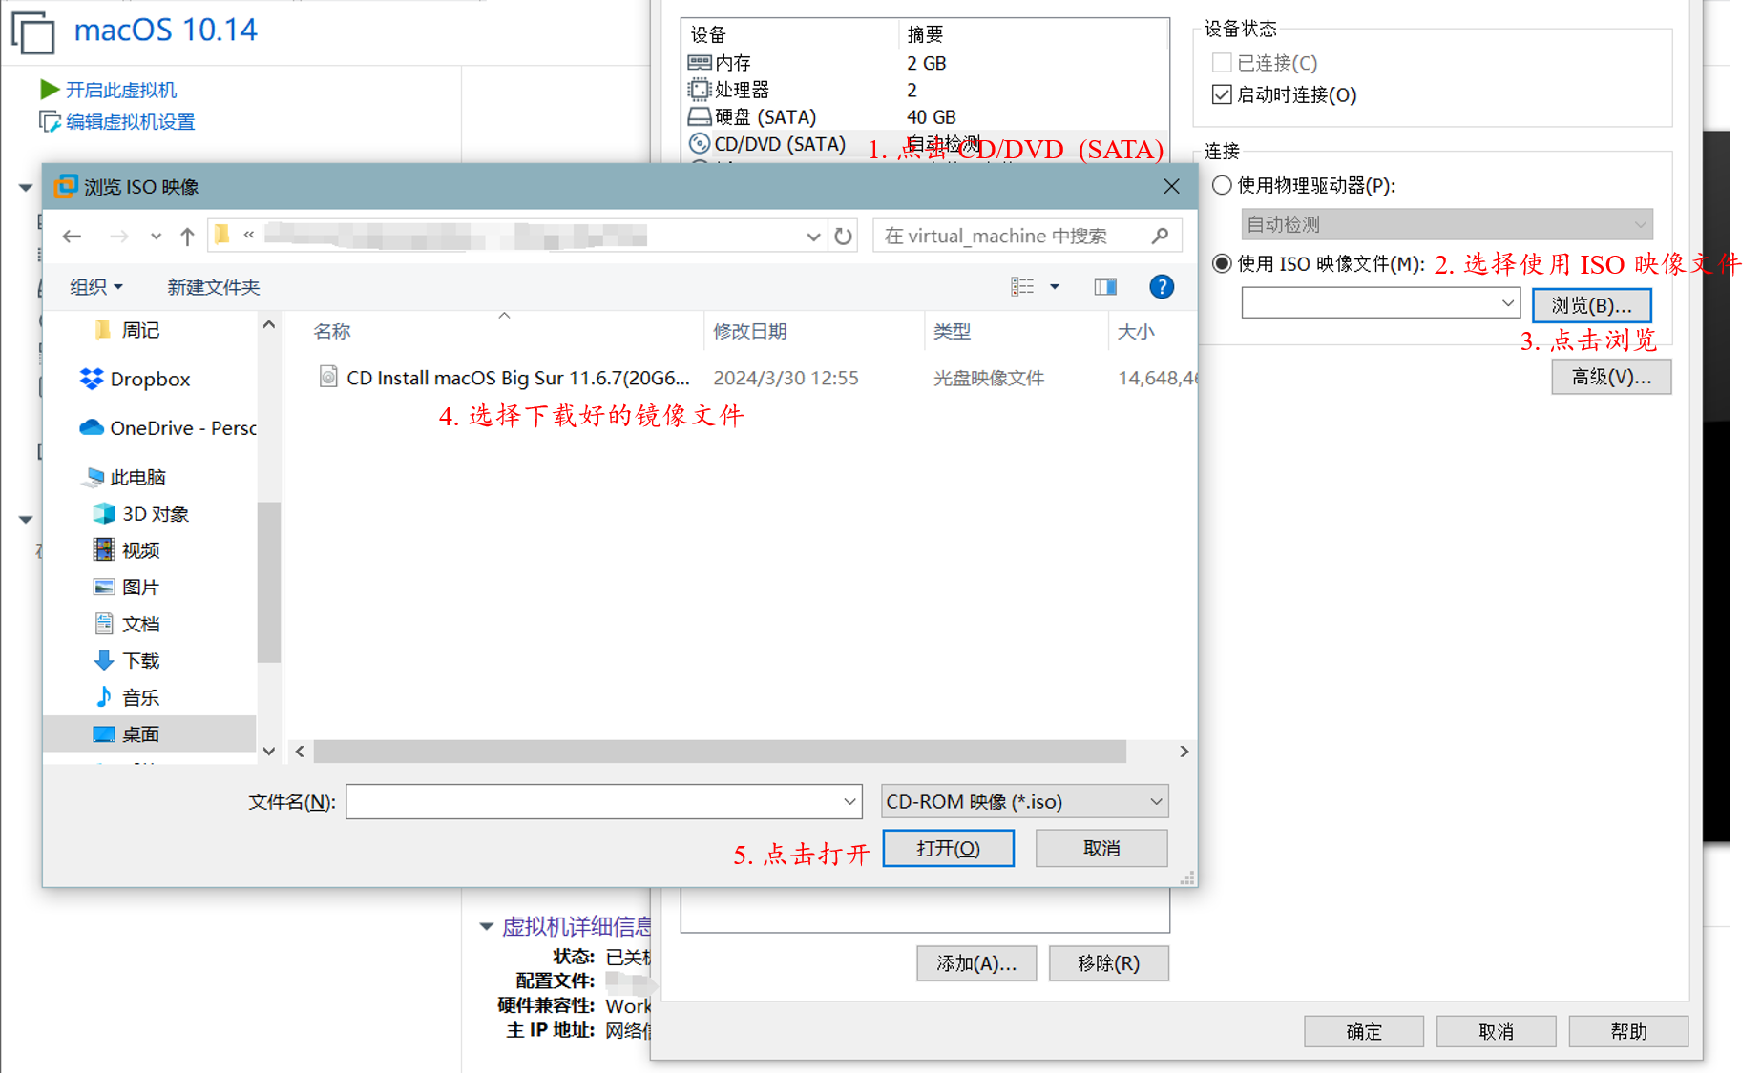Select 处理器 row in device list
The height and width of the screenshot is (1073, 1761).
click(924, 90)
